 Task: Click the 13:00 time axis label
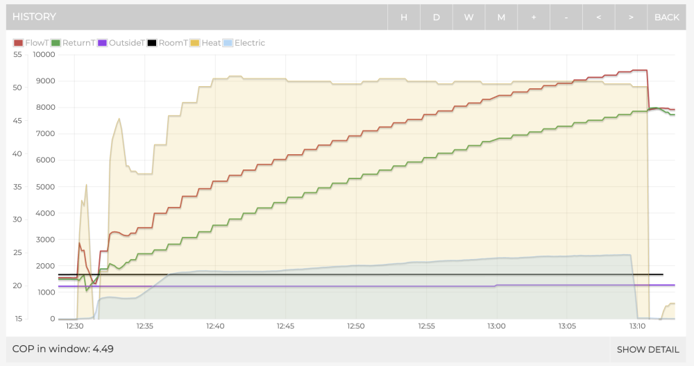(497, 326)
